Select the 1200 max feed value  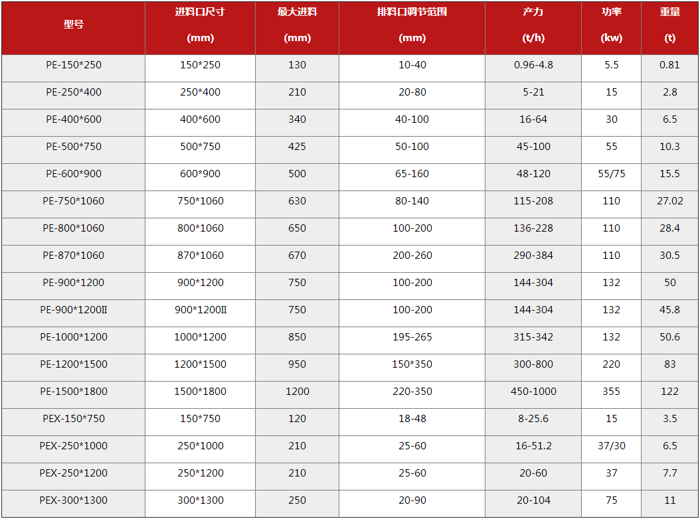pos(297,392)
